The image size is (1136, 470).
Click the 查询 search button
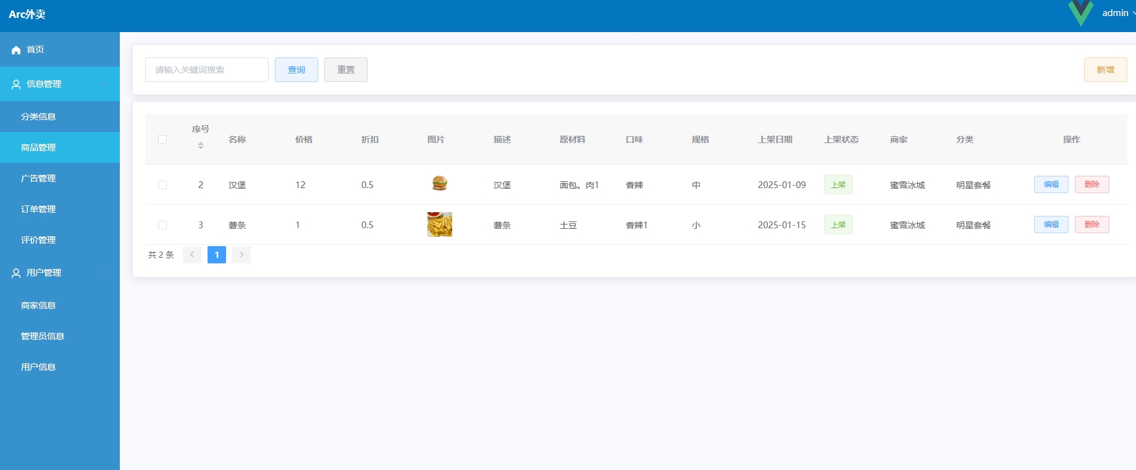(x=297, y=70)
